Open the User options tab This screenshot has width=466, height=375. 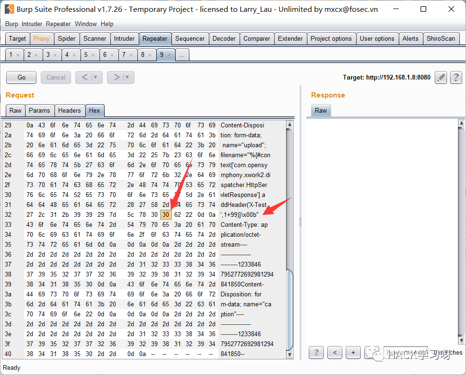377,39
